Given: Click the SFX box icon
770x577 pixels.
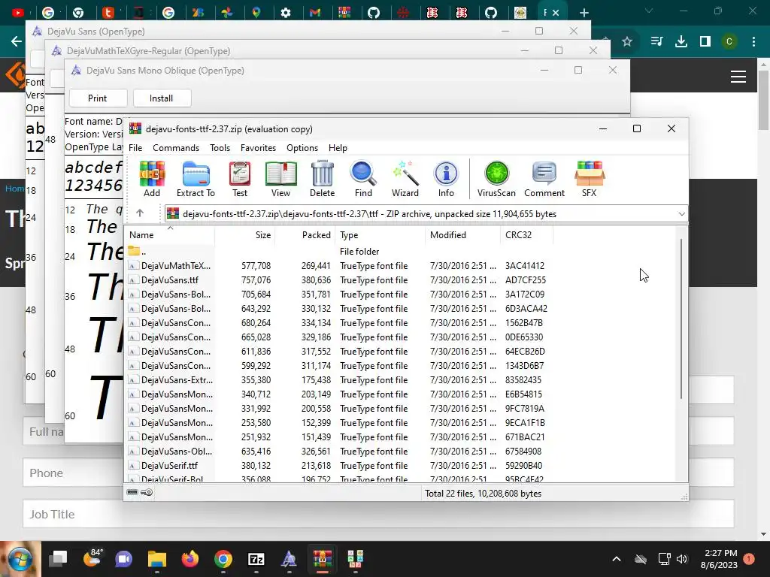Looking at the screenshot, I should point(590,179).
